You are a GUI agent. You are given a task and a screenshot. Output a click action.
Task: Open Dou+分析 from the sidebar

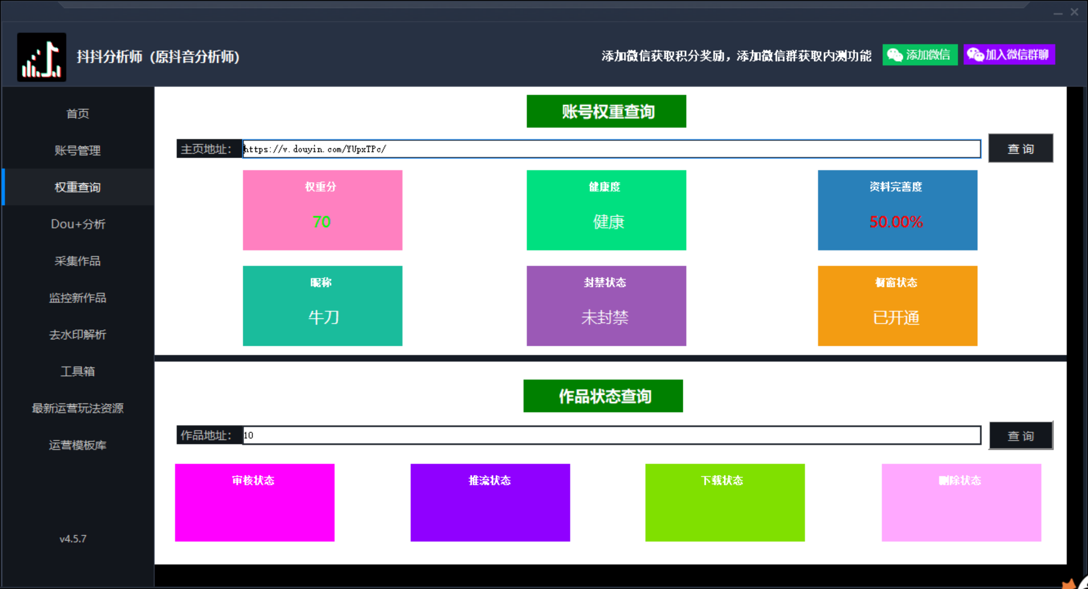pos(78,224)
